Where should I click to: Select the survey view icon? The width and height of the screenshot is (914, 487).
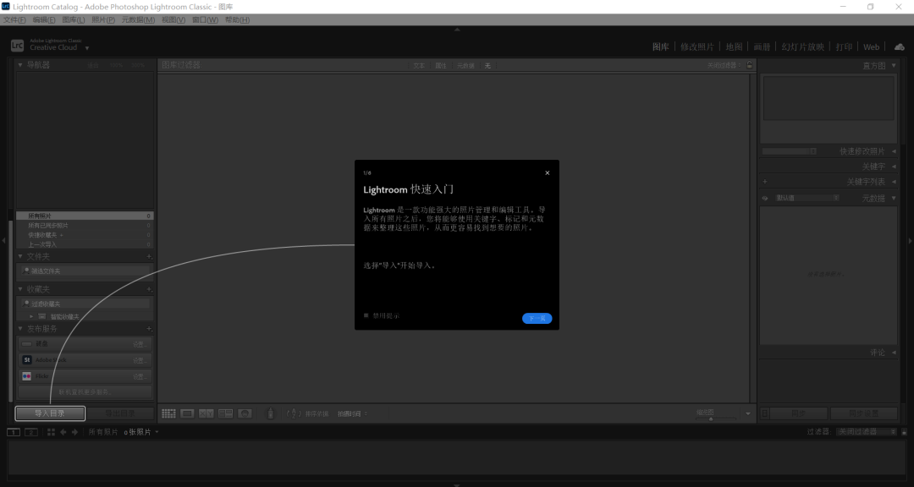226,413
